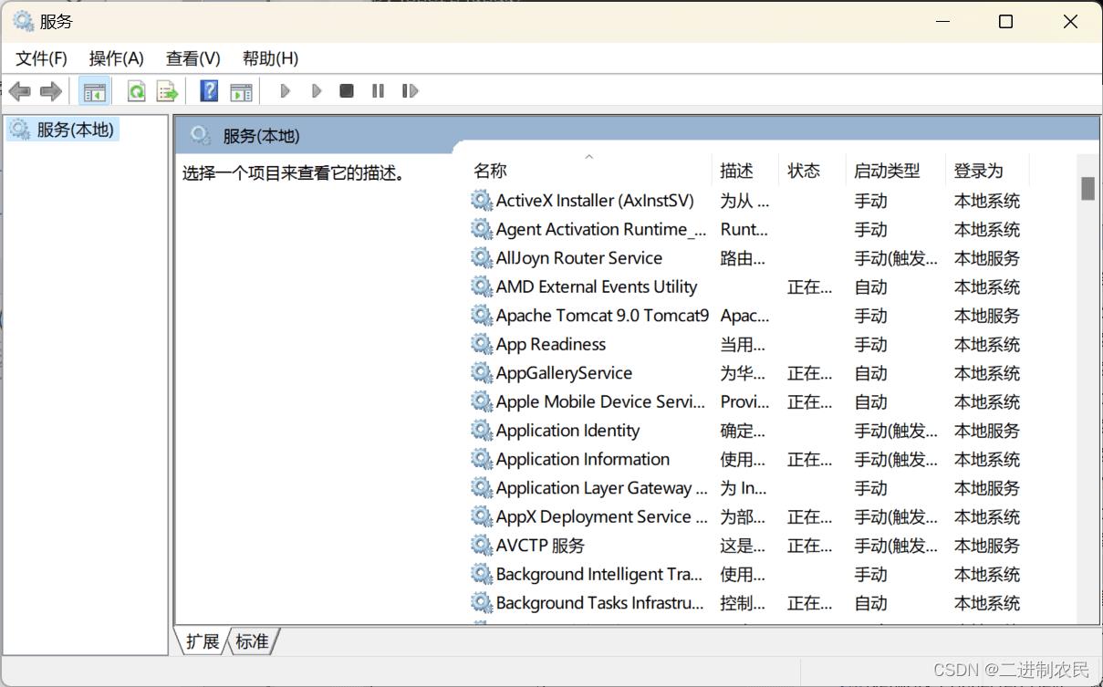The width and height of the screenshot is (1103, 687).
Task: Click the Export List toolbar icon
Action: (x=167, y=91)
